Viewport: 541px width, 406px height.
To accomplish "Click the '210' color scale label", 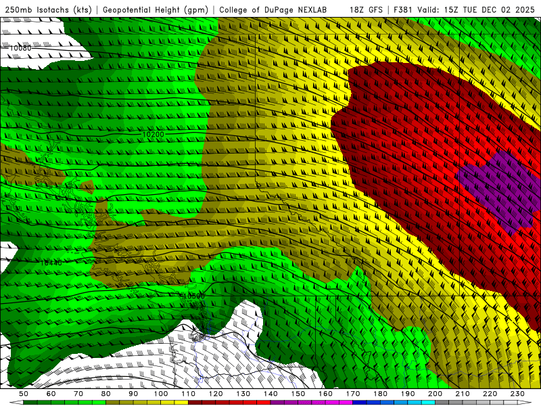I will click(x=463, y=394).
